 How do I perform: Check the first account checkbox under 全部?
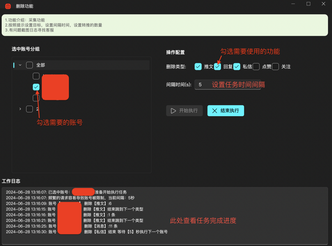[x=36, y=76]
